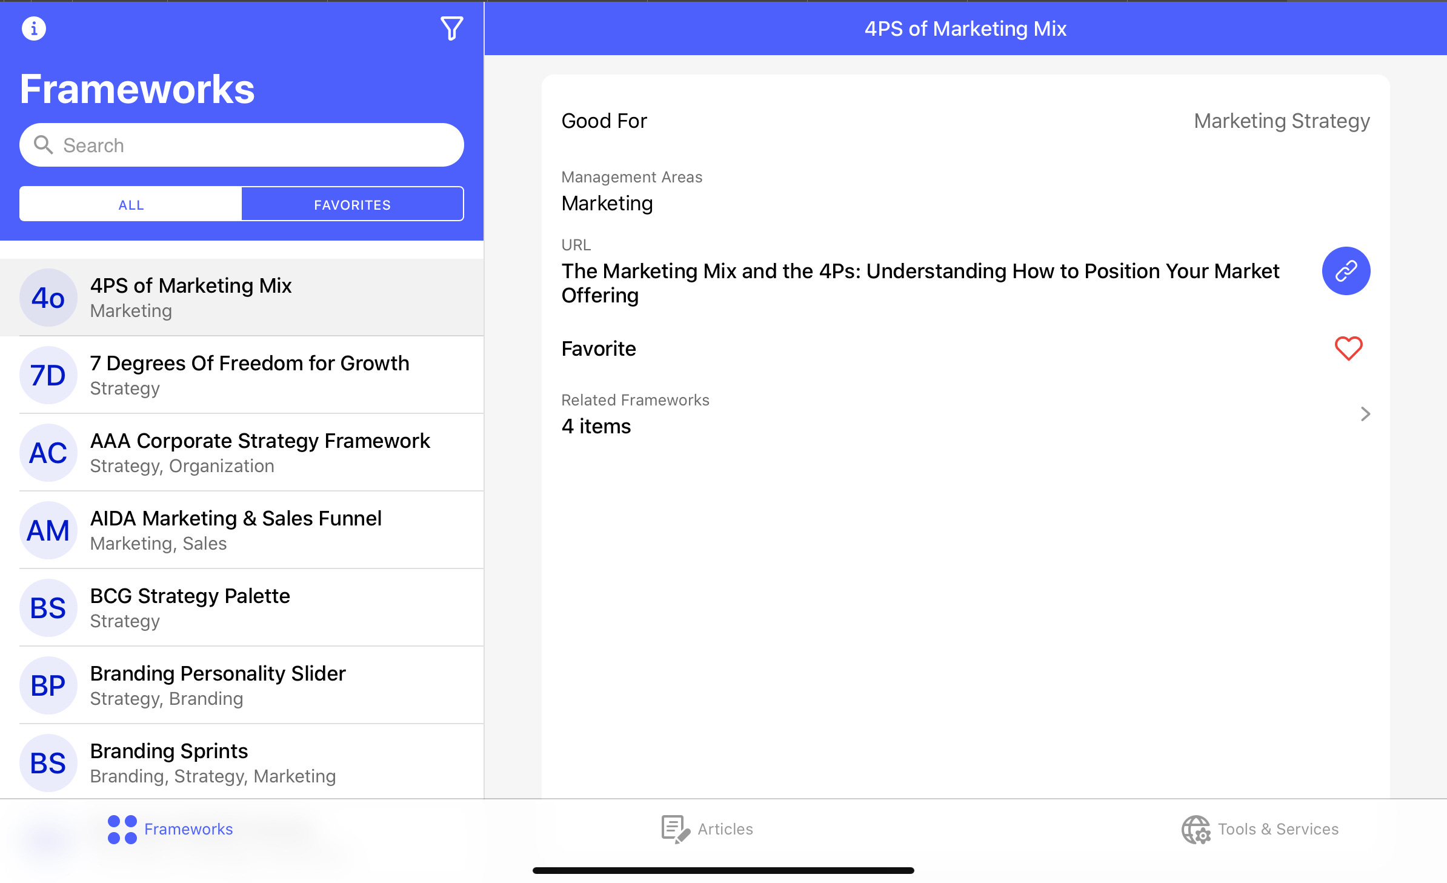Click the AC avatar icon
1447x883 pixels.
click(x=48, y=453)
